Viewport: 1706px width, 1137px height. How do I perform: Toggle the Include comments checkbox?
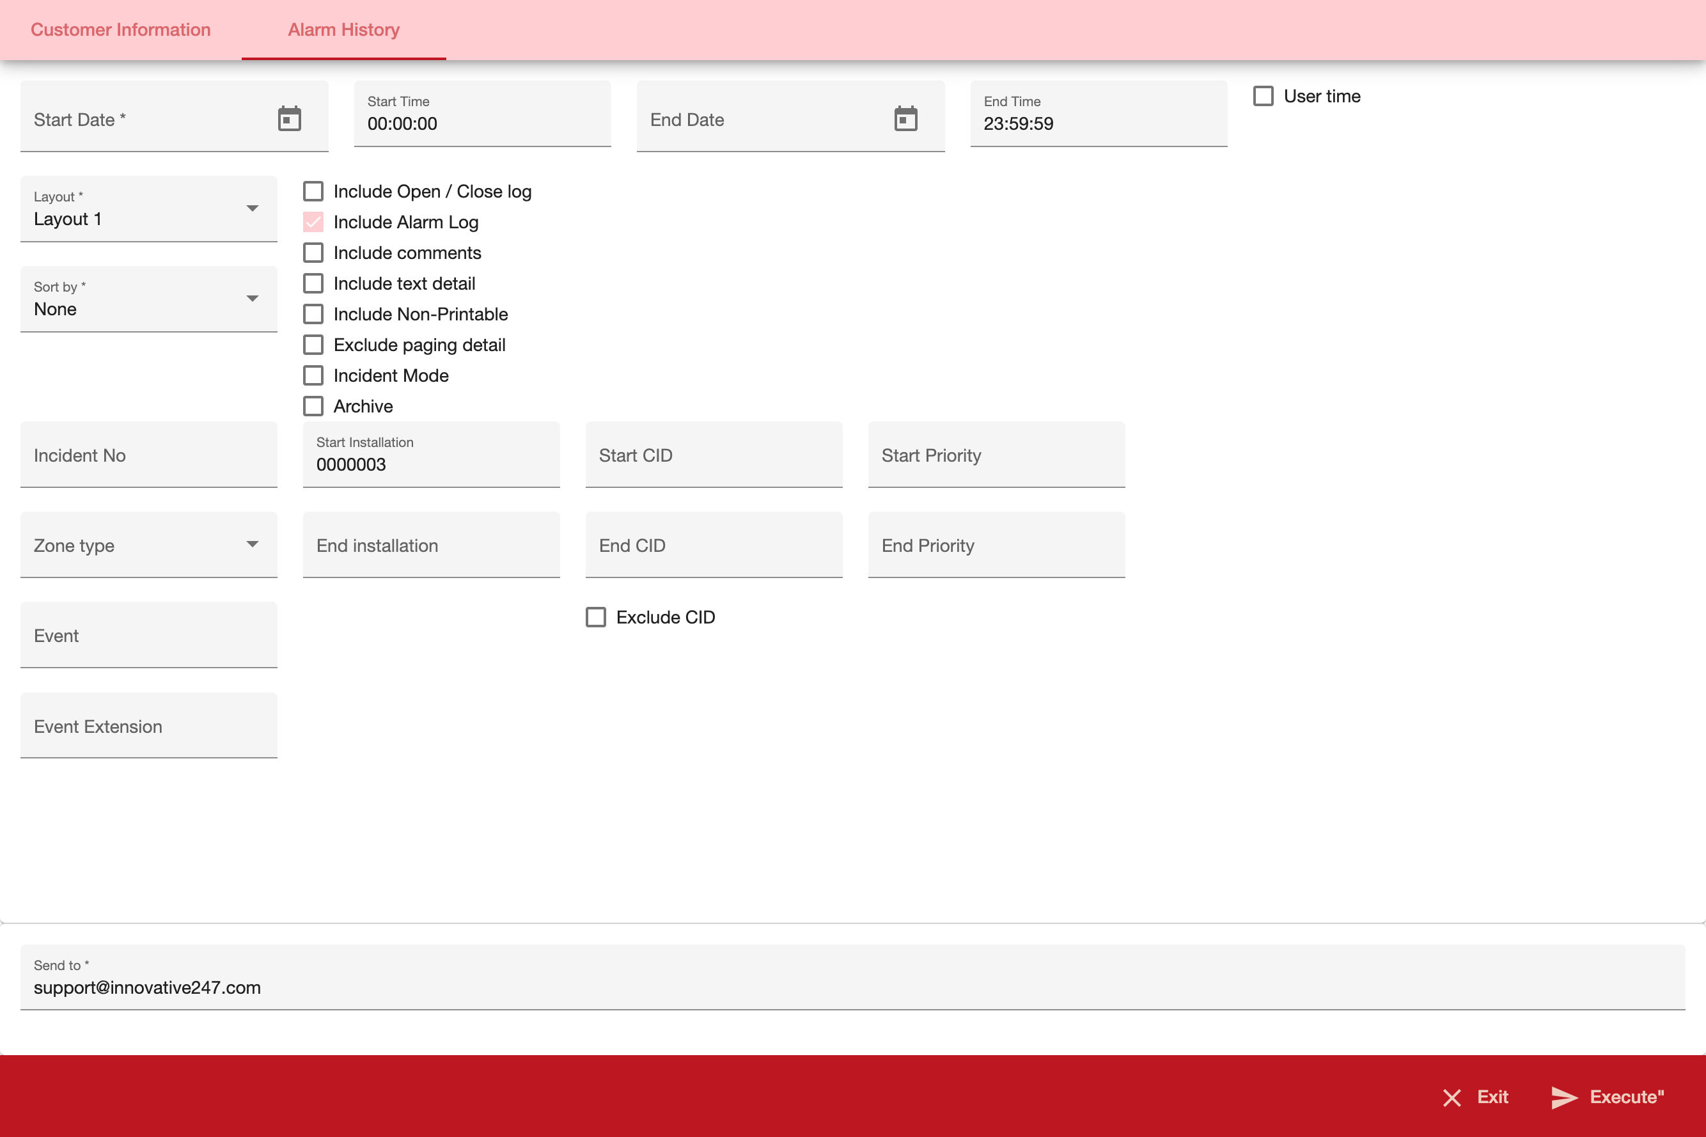[313, 253]
